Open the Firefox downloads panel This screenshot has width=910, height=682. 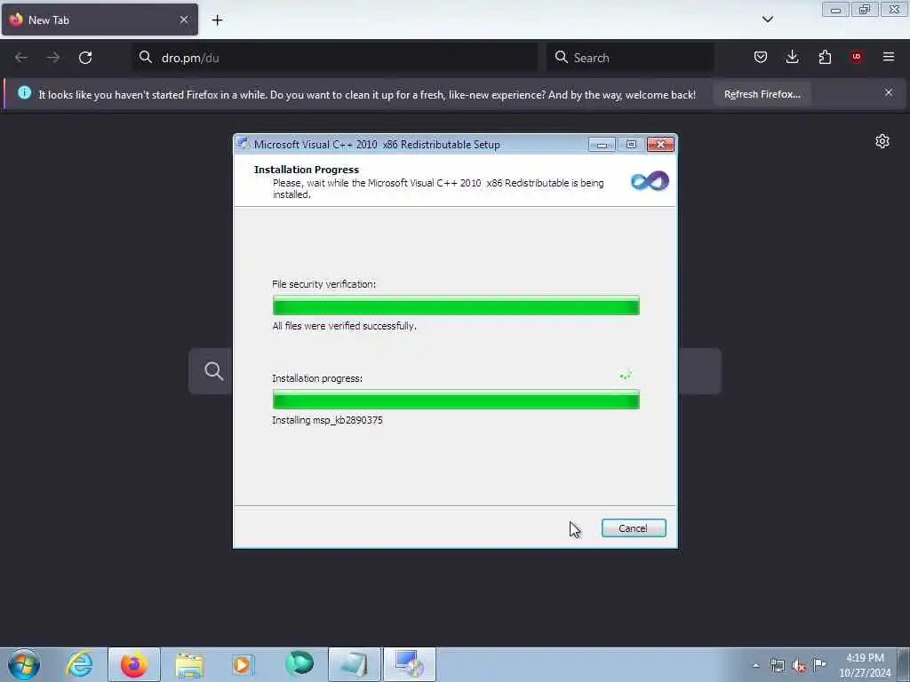click(x=792, y=57)
